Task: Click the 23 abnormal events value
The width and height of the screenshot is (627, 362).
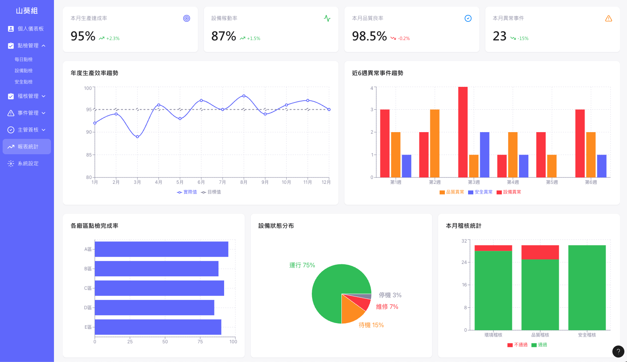Action: pos(500,36)
